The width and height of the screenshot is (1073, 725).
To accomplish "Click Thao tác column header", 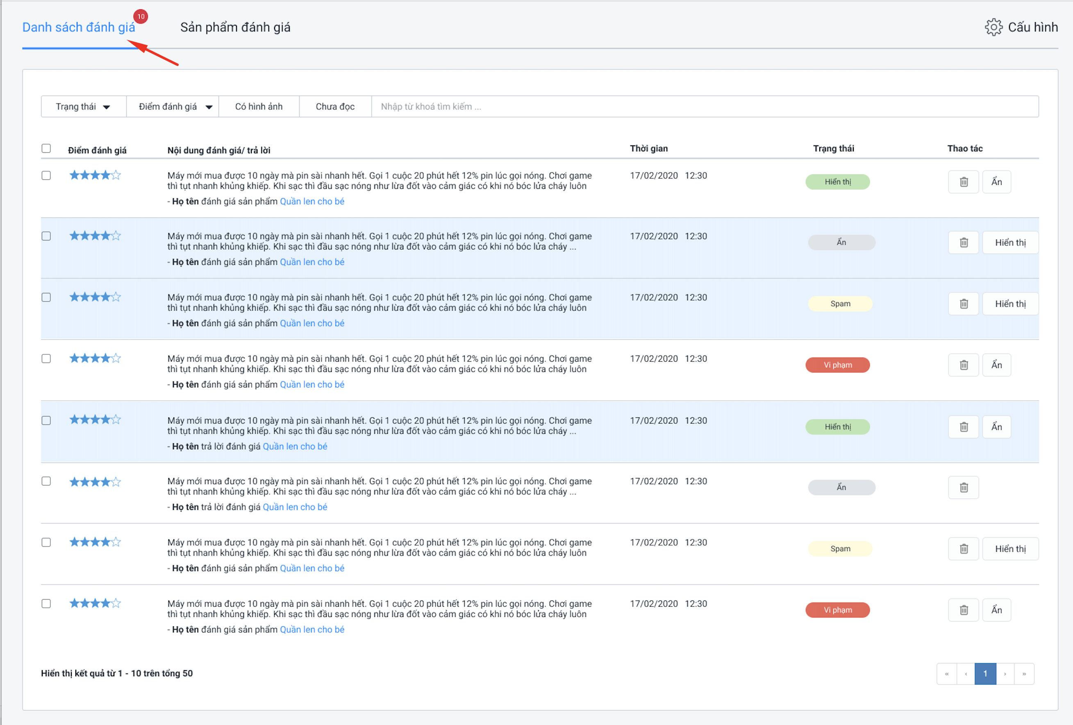I will pos(965,149).
